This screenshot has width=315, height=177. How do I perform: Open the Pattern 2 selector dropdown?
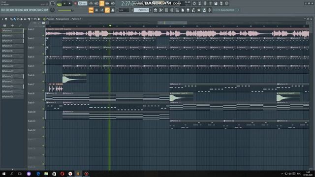[x=141, y=10]
